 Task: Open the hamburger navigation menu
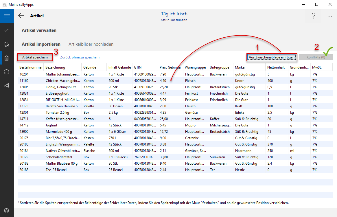(7, 16)
